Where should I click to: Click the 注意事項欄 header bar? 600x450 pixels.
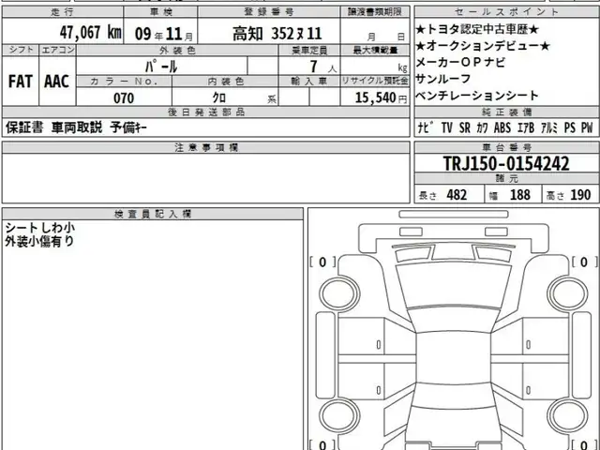pyautogui.click(x=206, y=147)
